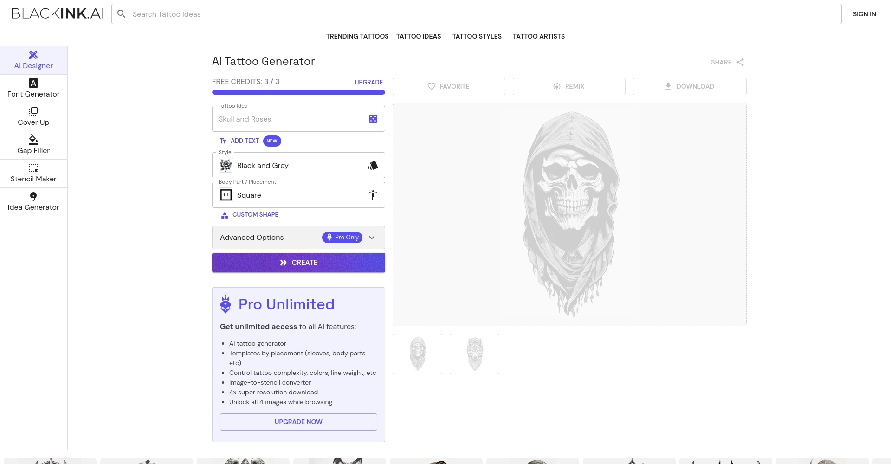The image size is (891, 464).
Task: Open the Trending Tattoos page
Action: [357, 36]
